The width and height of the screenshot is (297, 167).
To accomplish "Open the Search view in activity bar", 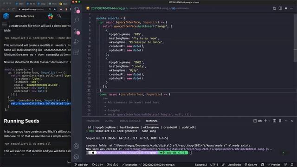I will coord(77,20).
